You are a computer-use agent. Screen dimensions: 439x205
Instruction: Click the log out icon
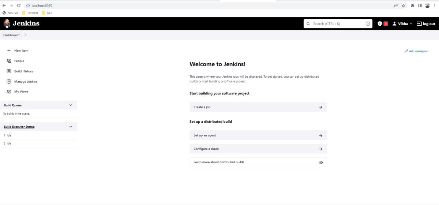tap(419, 24)
